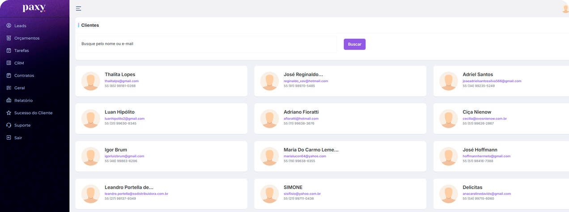Open Thalita Lopes email link
The width and height of the screenshot is (569, 212).
coord(122,81)
